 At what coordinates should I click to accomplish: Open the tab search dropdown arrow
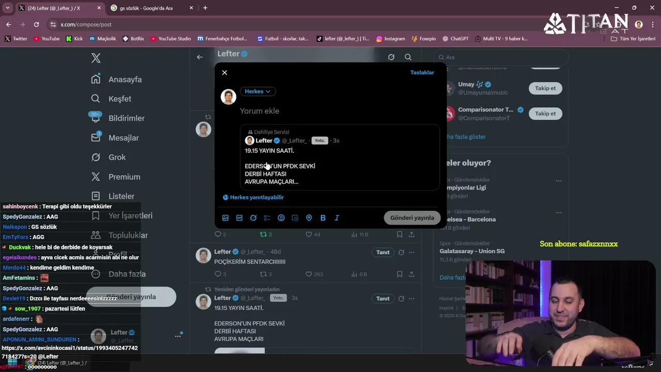[7, 8]
